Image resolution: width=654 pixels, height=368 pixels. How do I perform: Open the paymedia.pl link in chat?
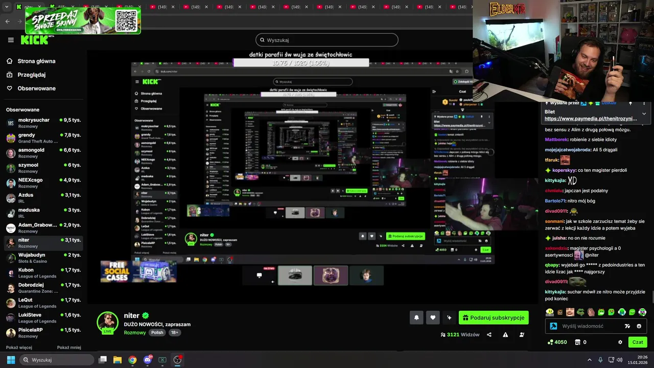[591, 119]
